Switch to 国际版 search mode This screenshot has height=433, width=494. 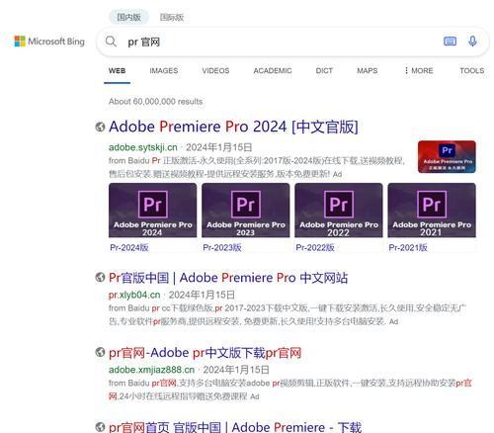[x=172, y=17]
